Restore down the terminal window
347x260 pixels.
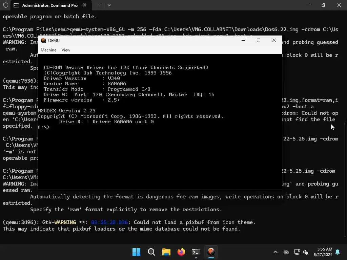click(x=324, y=5)
